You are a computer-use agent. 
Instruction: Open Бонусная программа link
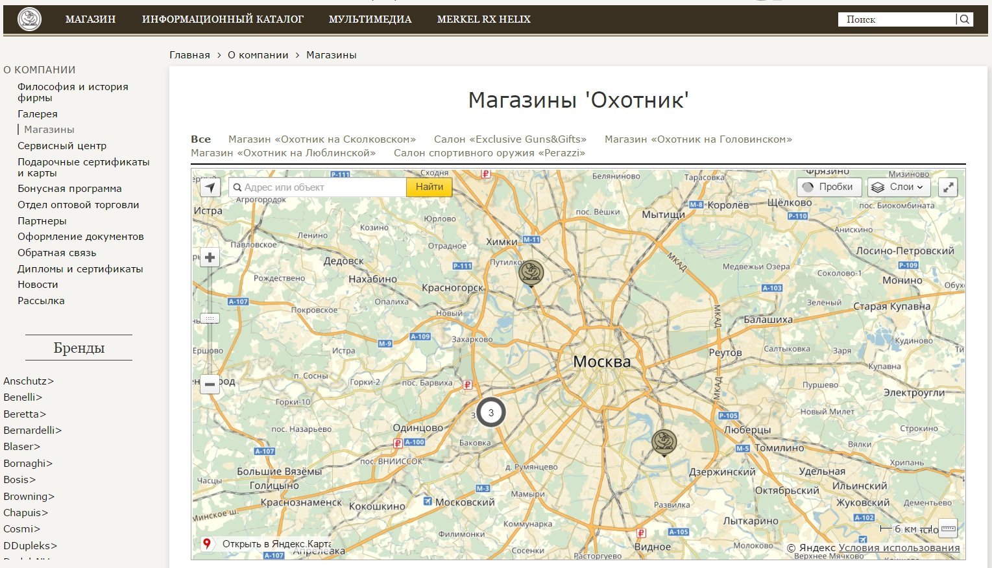tap(69, 188)
